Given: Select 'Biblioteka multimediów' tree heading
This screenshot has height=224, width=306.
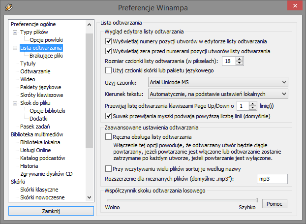Looking at the screenshot, I should 37,134.
